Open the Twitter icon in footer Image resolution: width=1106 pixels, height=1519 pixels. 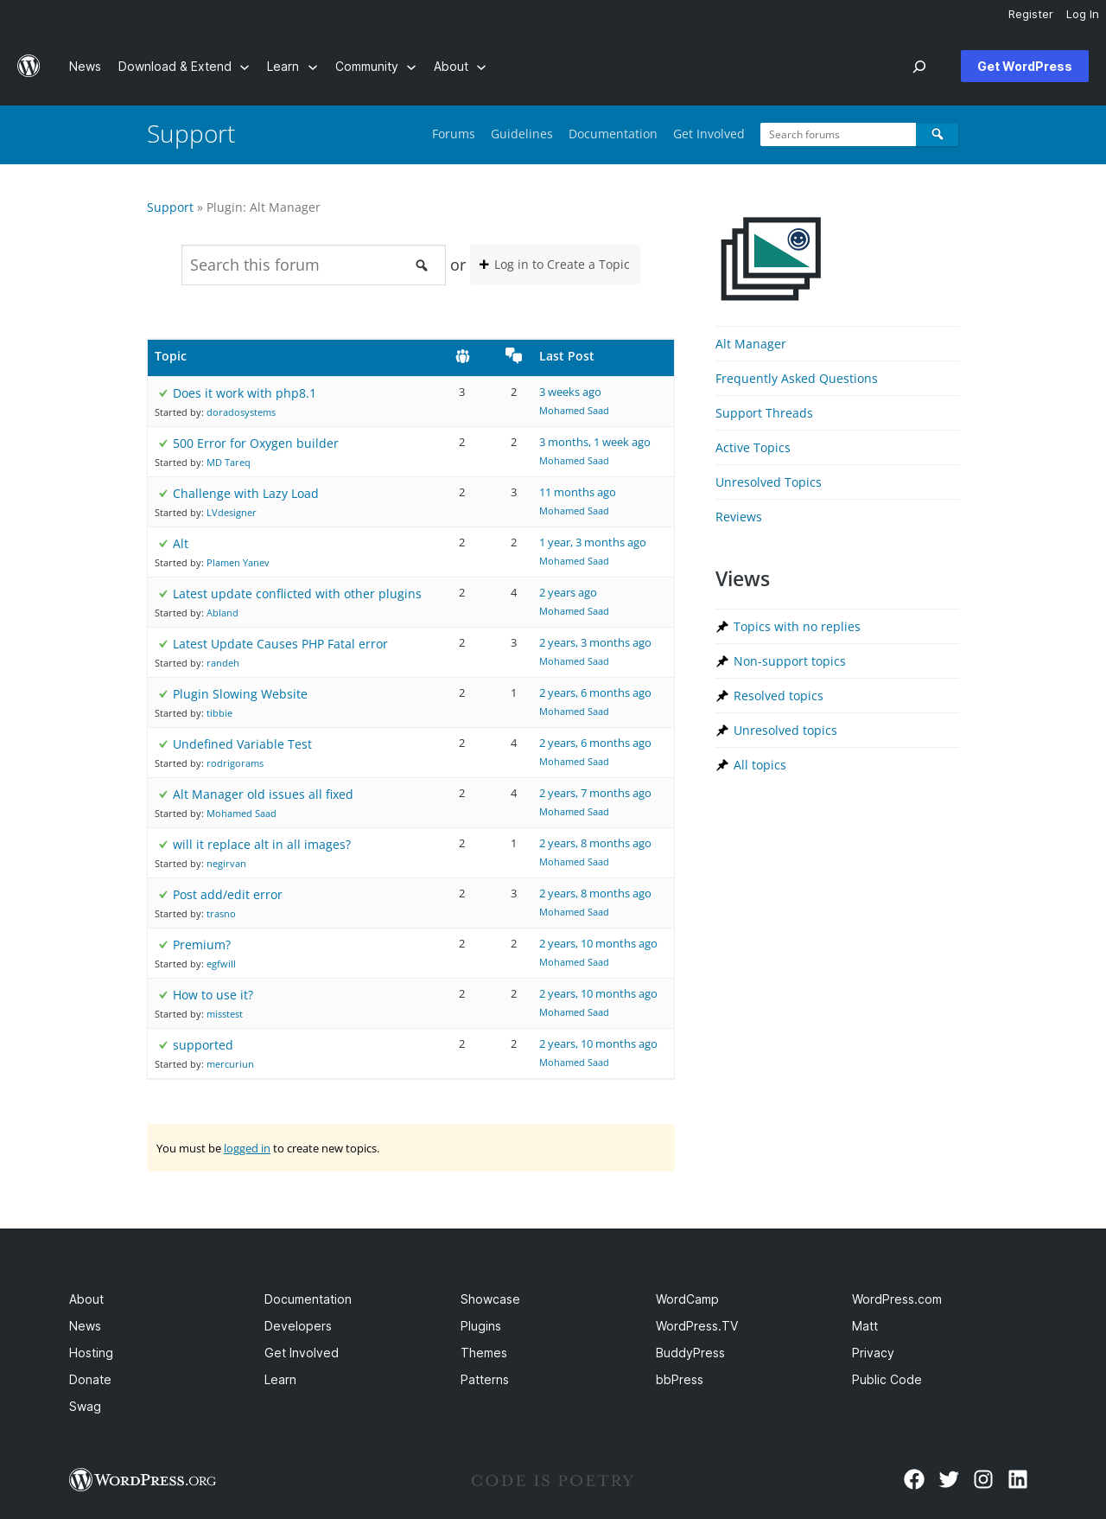[949, 1479]
